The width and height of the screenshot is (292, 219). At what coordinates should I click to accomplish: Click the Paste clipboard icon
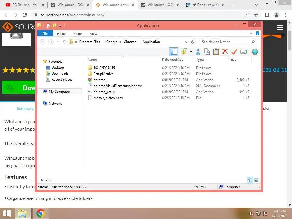coord(216,52)
